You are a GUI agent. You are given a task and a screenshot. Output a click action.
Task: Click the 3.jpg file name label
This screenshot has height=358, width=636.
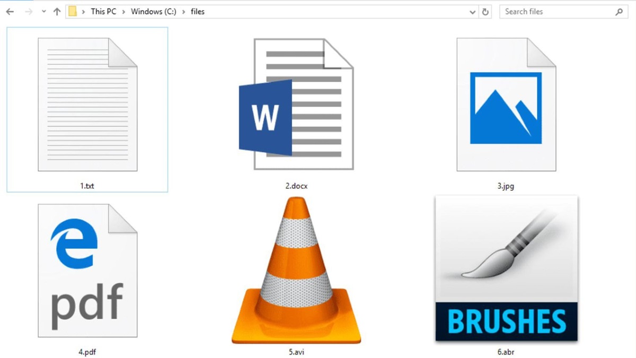coord(506,186)
